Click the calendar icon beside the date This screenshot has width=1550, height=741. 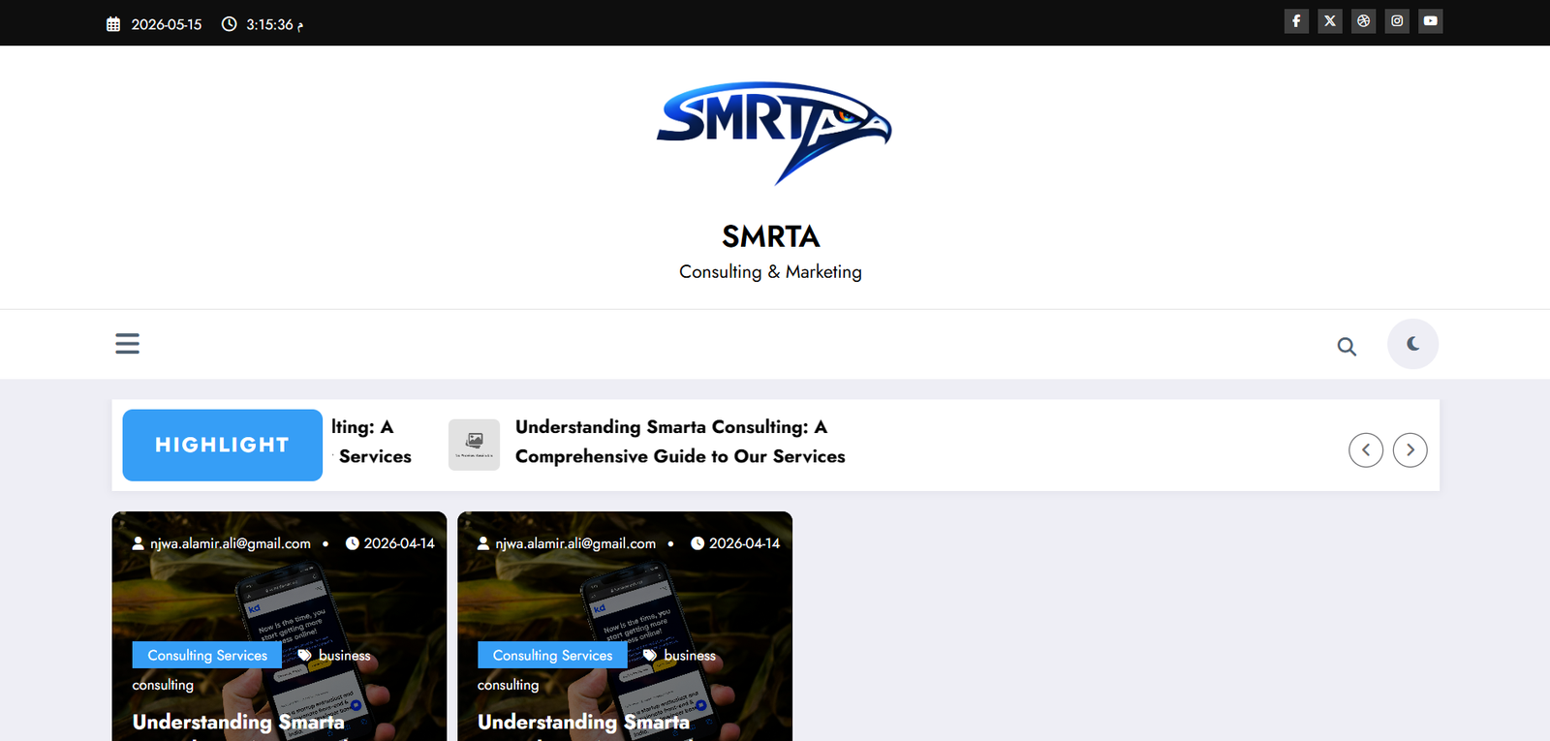pos(113,24)
